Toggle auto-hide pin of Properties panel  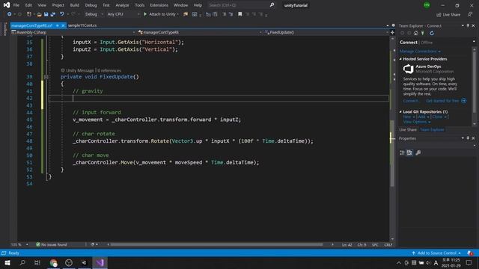coord(468,138)
